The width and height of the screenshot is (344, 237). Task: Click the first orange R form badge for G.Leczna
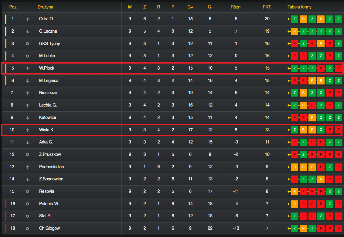coord(295,31)
